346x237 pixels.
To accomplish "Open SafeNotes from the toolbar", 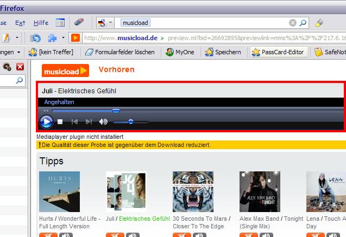I will (x=330, y=52).
